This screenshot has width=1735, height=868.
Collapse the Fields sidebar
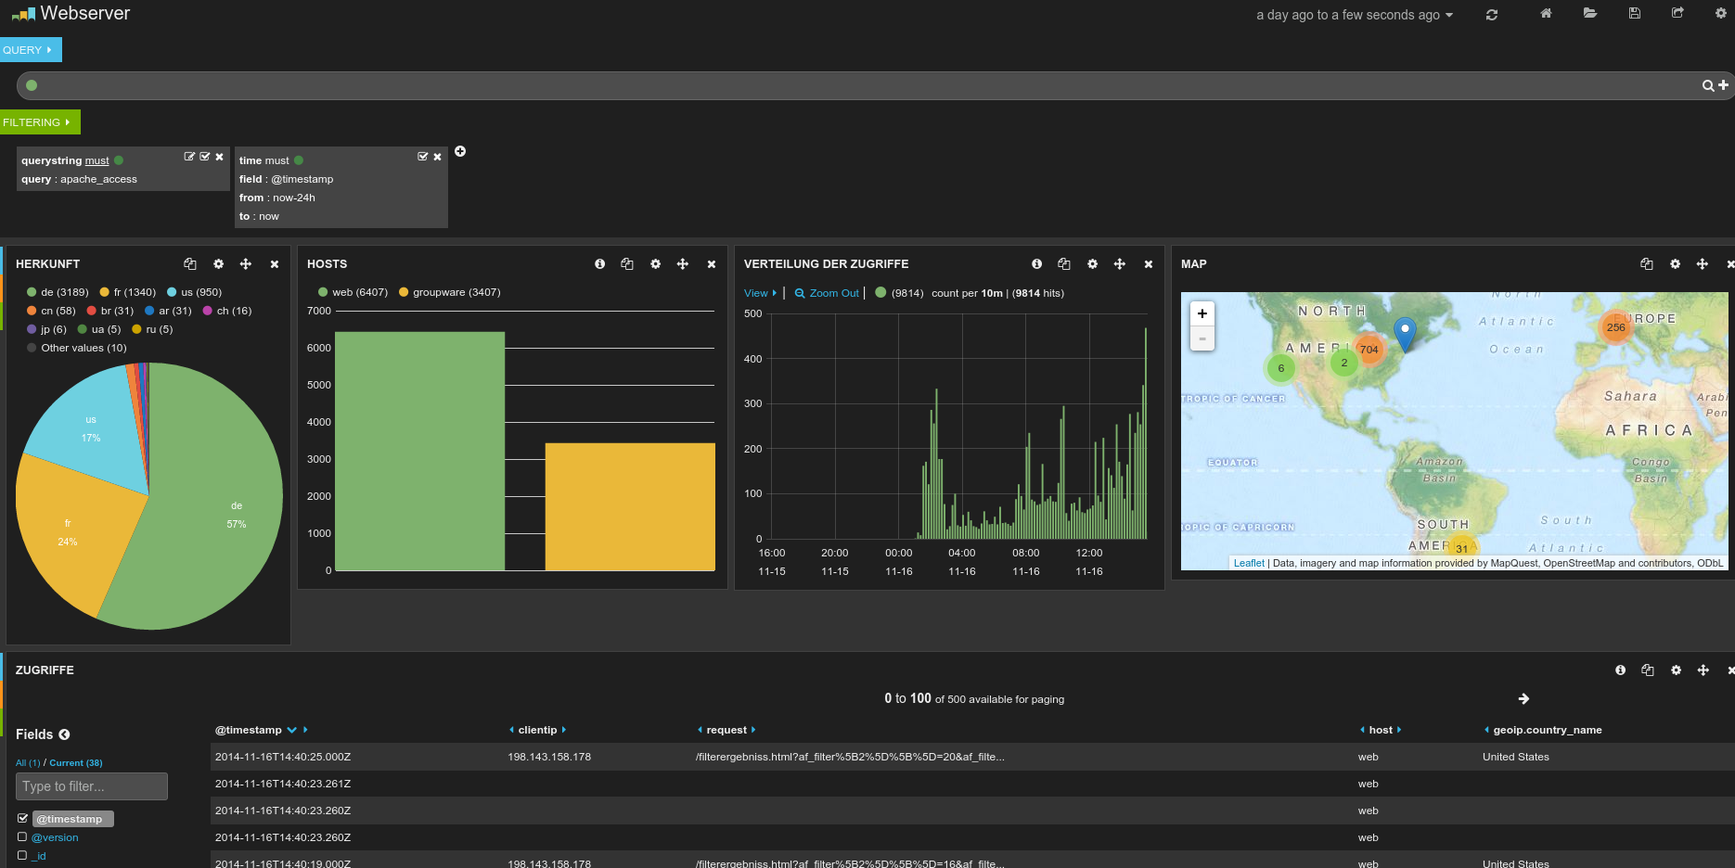(64, 734)
